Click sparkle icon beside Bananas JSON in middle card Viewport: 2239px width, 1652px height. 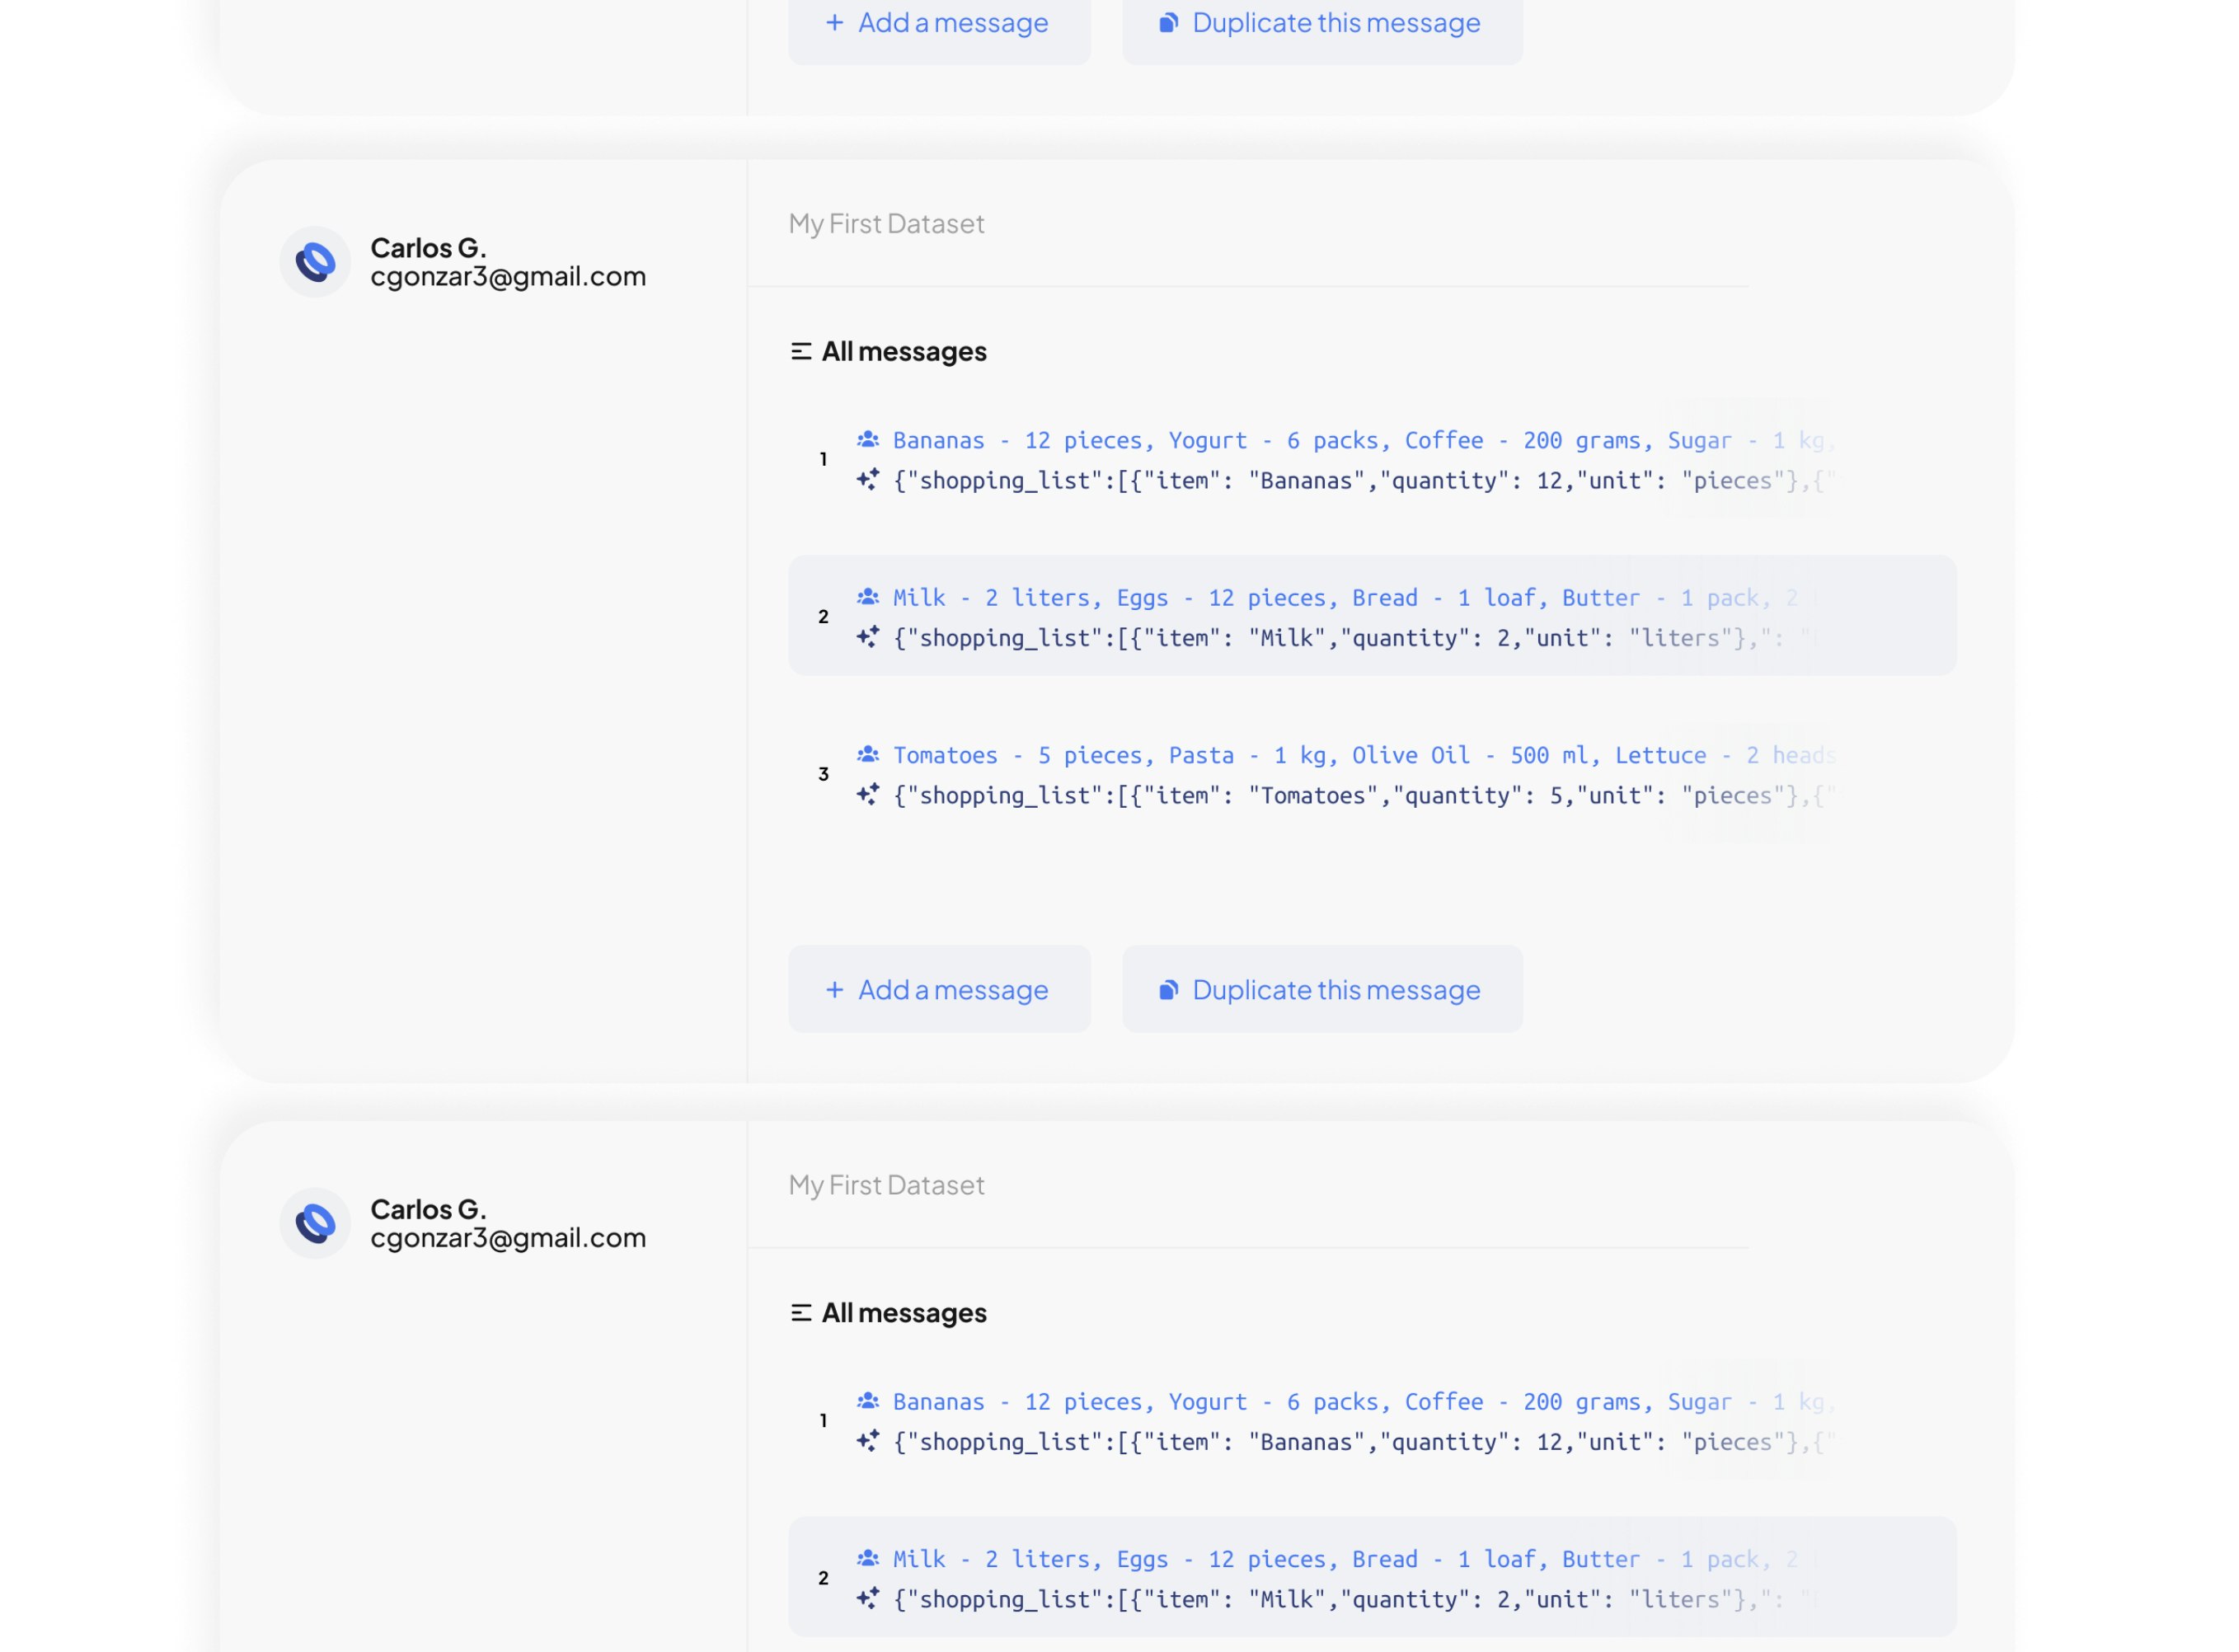coord(868,480)
